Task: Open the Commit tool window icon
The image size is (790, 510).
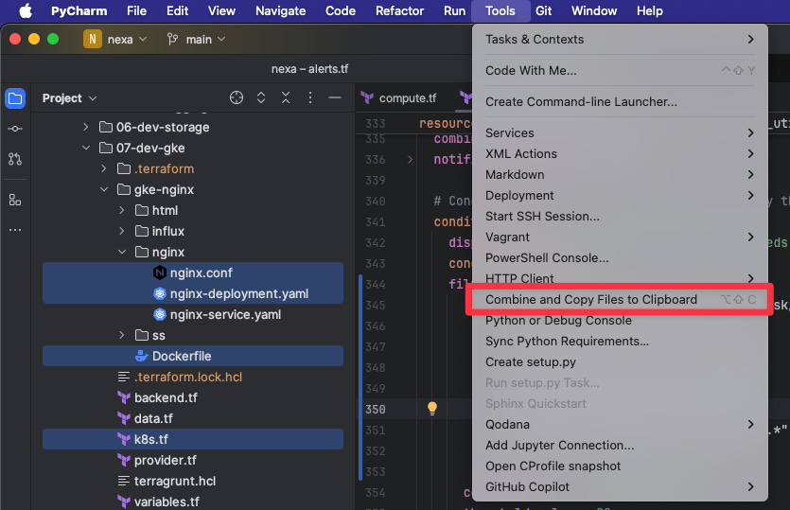Action: pos(15,129)
